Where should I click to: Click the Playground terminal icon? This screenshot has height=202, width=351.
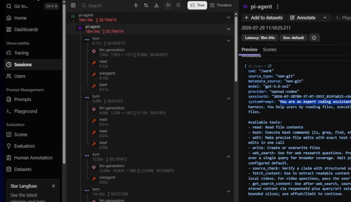point(9,111)
